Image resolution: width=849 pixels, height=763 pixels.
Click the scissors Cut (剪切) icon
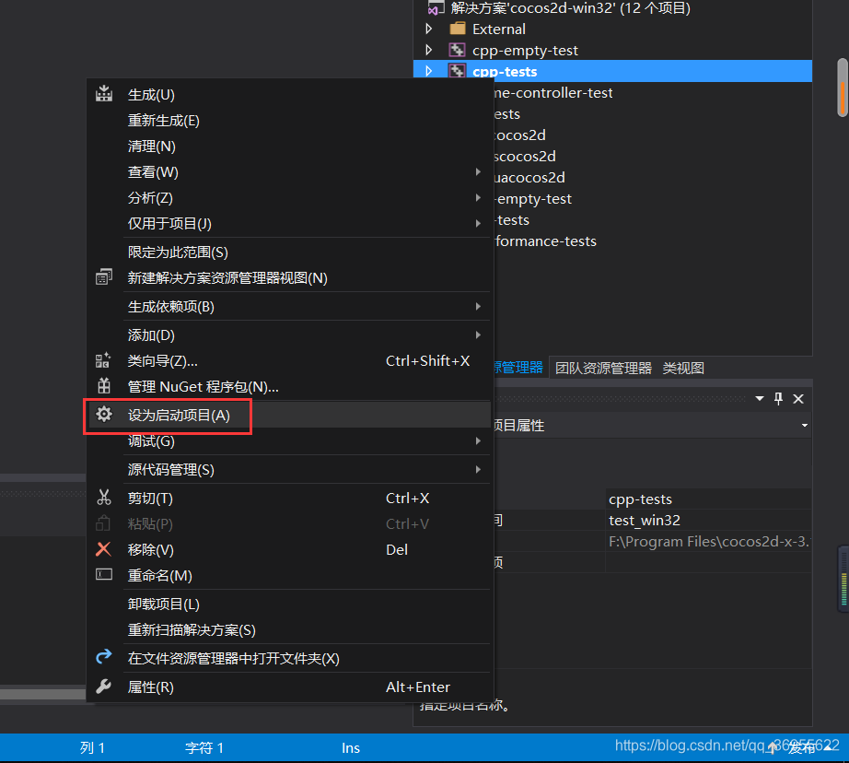(103, 498)
